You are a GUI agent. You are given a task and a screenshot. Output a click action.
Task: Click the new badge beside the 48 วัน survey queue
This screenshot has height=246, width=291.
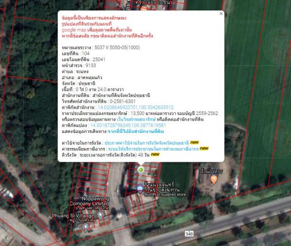(x=155, y=154)
